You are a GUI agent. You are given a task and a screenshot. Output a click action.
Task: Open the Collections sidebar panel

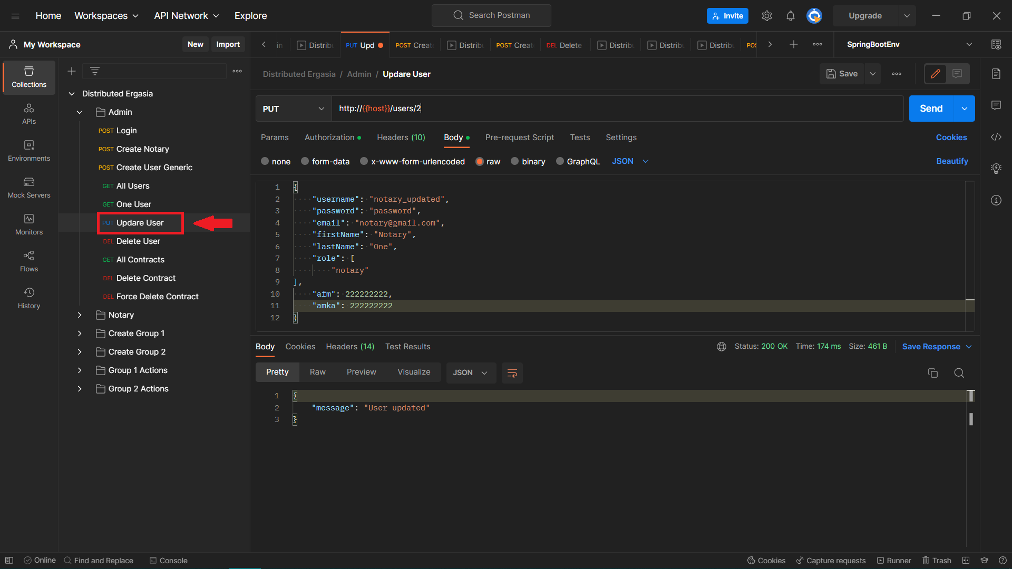pyautogui.click(x=29, y=77)
